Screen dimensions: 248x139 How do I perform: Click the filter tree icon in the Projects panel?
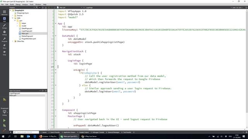point(37,7)
